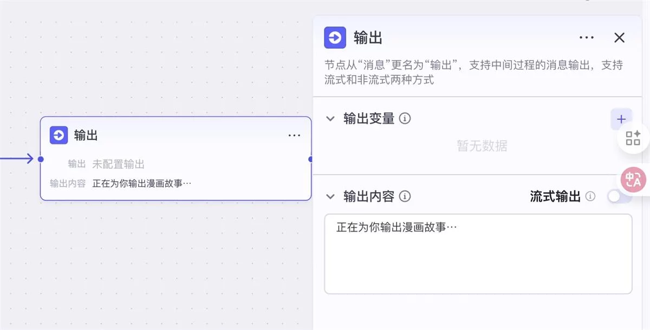This screenshot has height=330, width=650.
Task: Open the info tooltip beside 输出变量
Action: coord(405,118)
